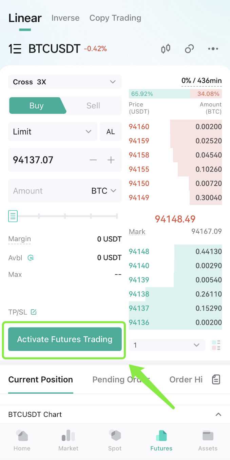Open the order history document icon
230x460 pixels.
(216, 379)
